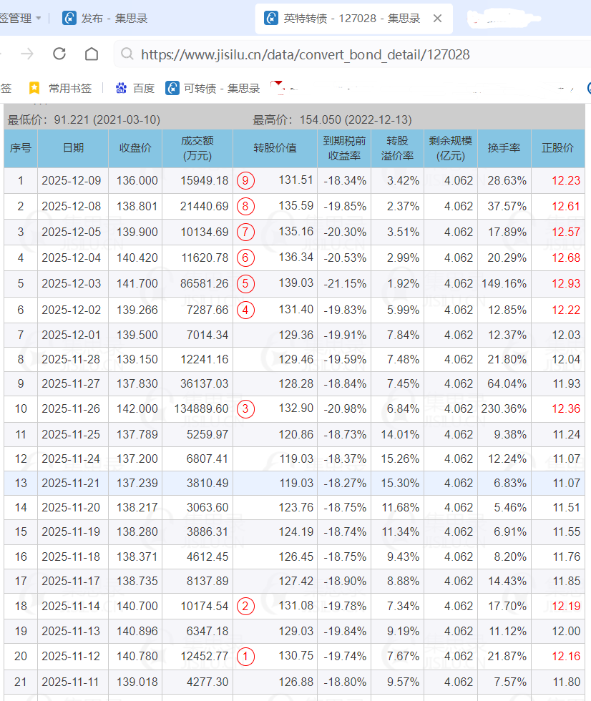Click the forward navigation arrow
Screen dimensions: 591x701
(x=27, y=54)
